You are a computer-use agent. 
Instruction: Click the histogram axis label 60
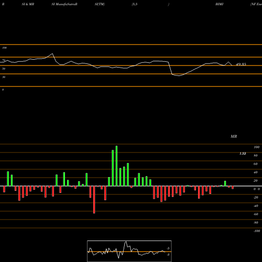pos(256,164)
